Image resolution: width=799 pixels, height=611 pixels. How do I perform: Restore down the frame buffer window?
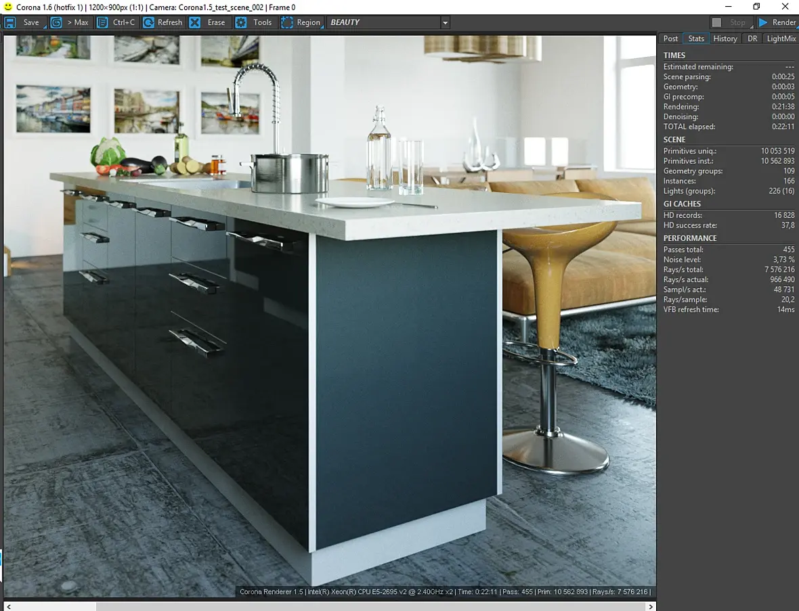tap(757, 7)
